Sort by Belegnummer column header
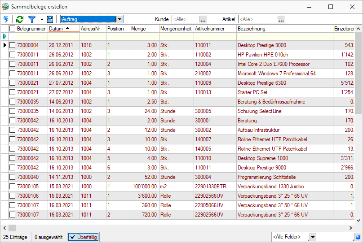Viewport: 363px width, 243px height. (x=31, y=29)
